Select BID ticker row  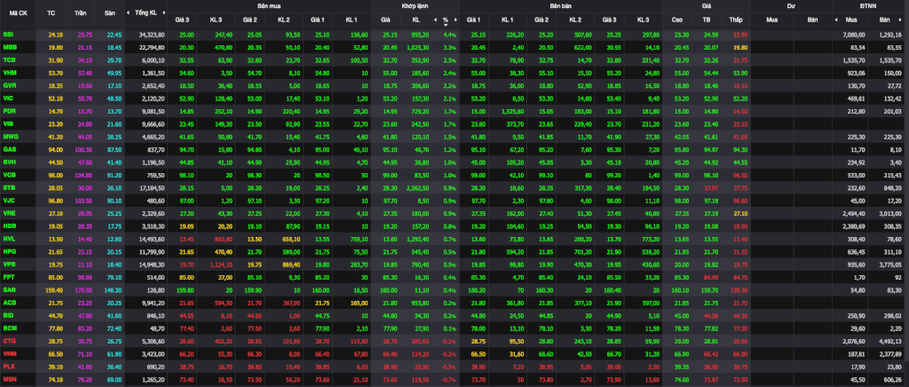click(7, 314)
